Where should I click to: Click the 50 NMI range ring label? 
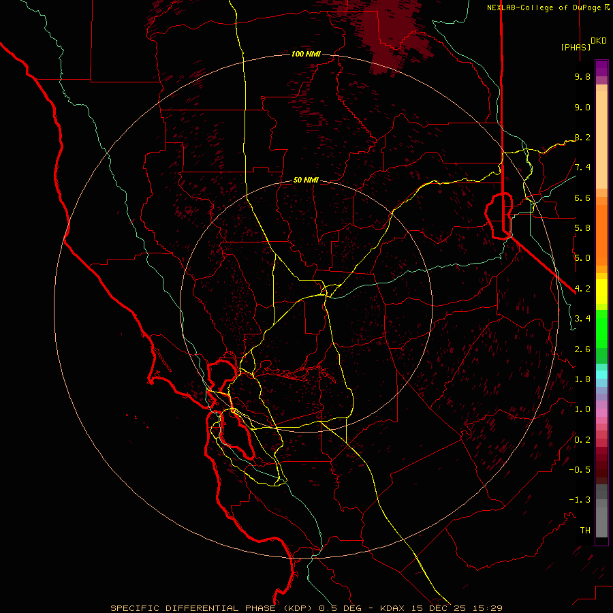306,180
